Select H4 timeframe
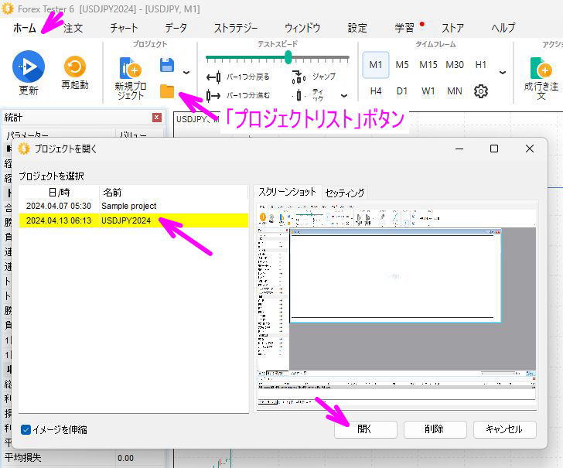 (376, 91)
